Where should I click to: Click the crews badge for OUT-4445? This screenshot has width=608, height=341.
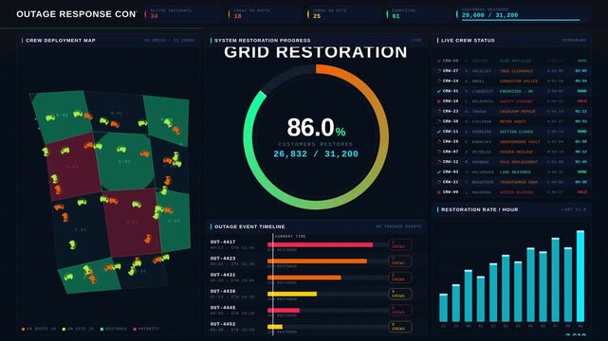click(399, 311)
